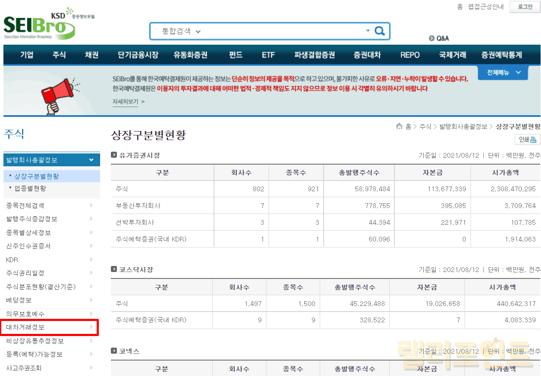Select 채권 in the navigation bar
This screenshot has height=376, width=541.
[x=92, y=55]
